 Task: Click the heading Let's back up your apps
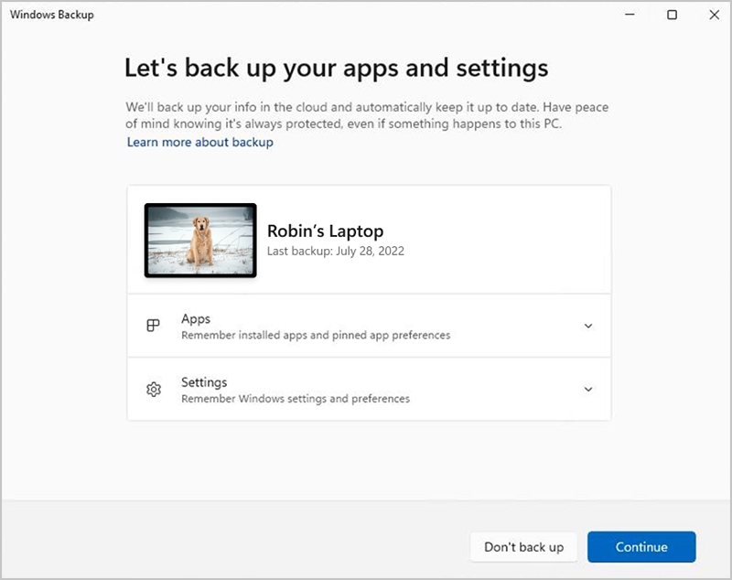pyautogui.click(x=336, y=67)
